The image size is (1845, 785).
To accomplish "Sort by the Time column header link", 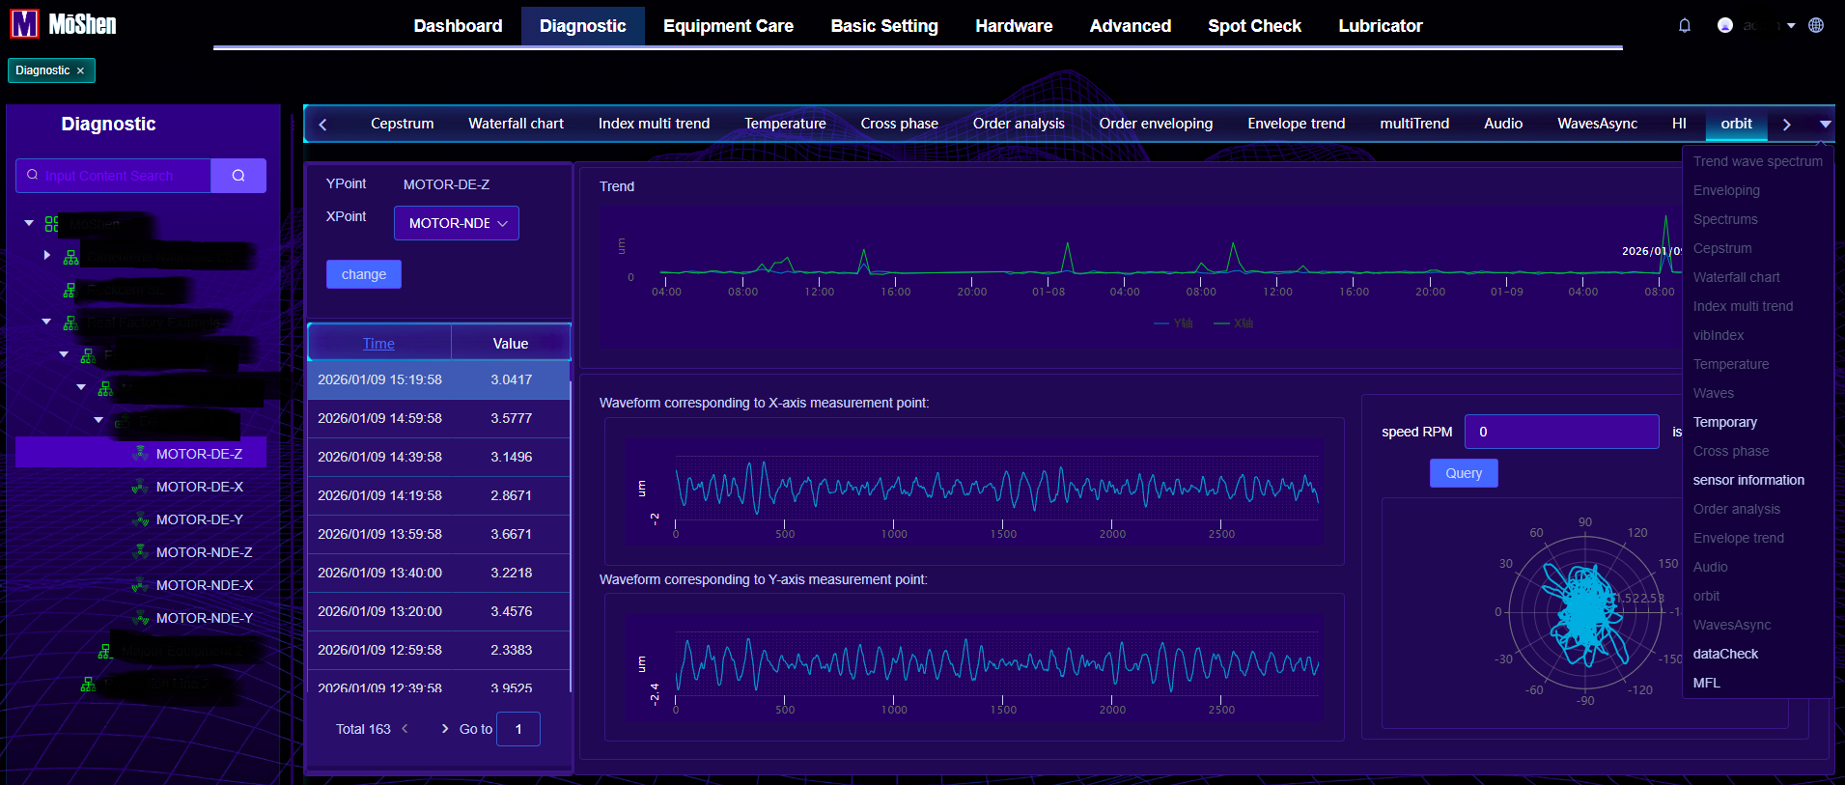I will pyautogui.click(x=378, y=344).
